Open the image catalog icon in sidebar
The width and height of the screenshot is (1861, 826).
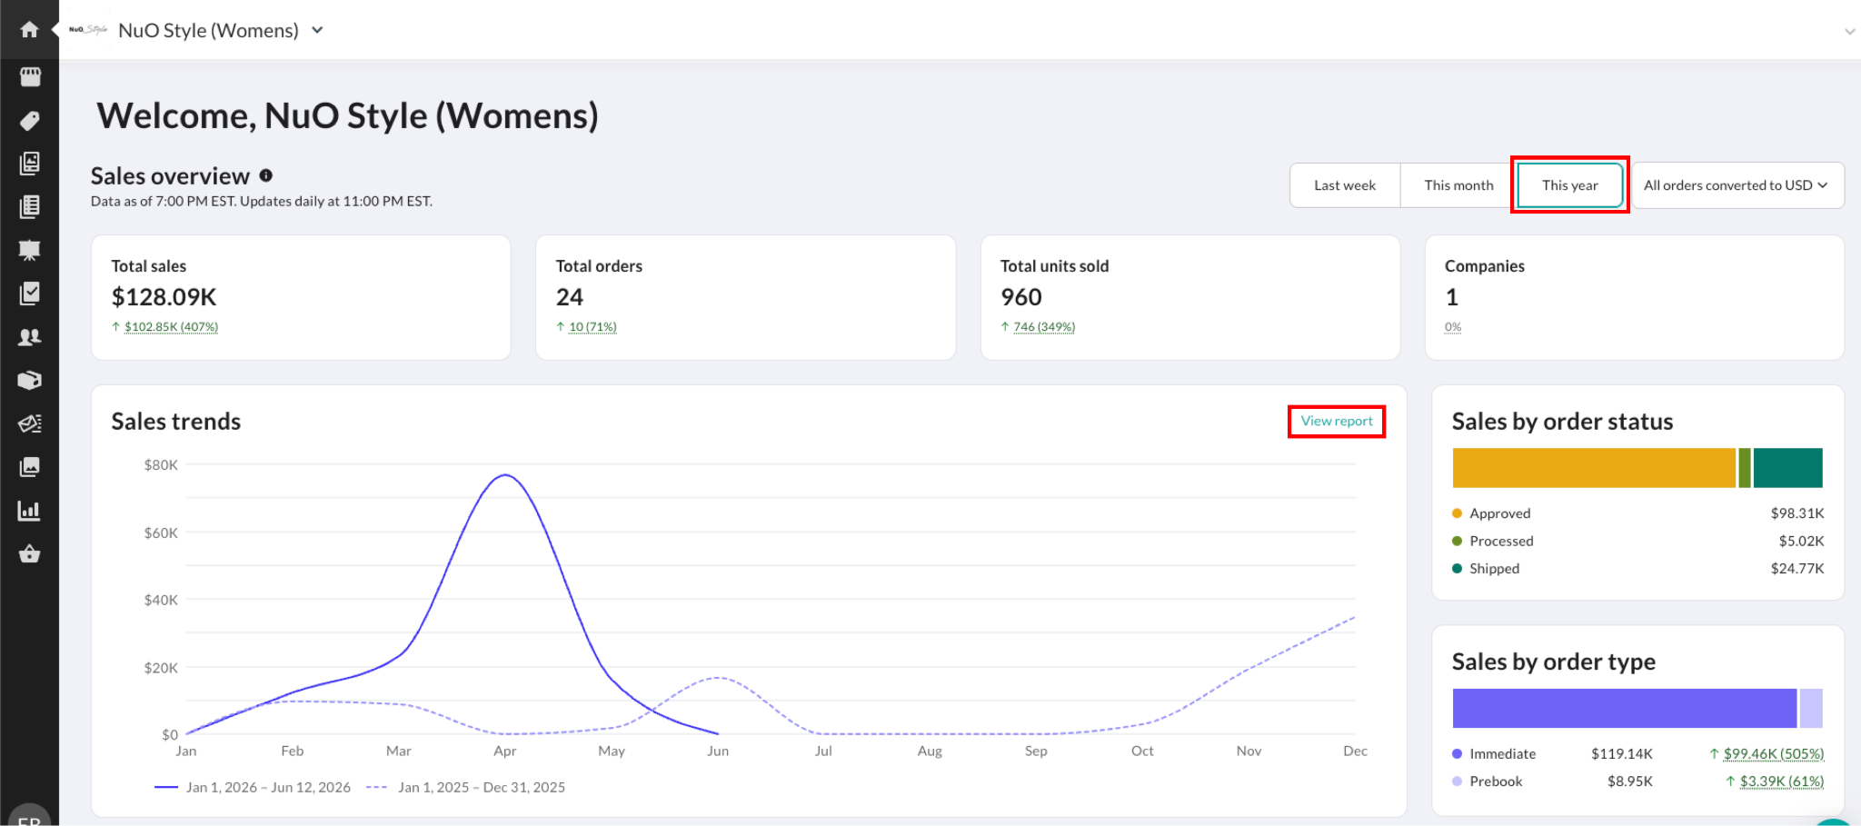pos(30,163)
